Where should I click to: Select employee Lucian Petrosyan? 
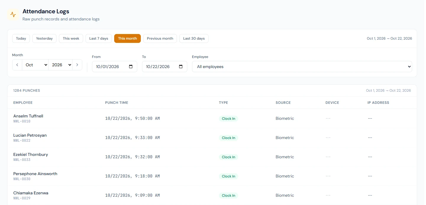tap(30, 135)
